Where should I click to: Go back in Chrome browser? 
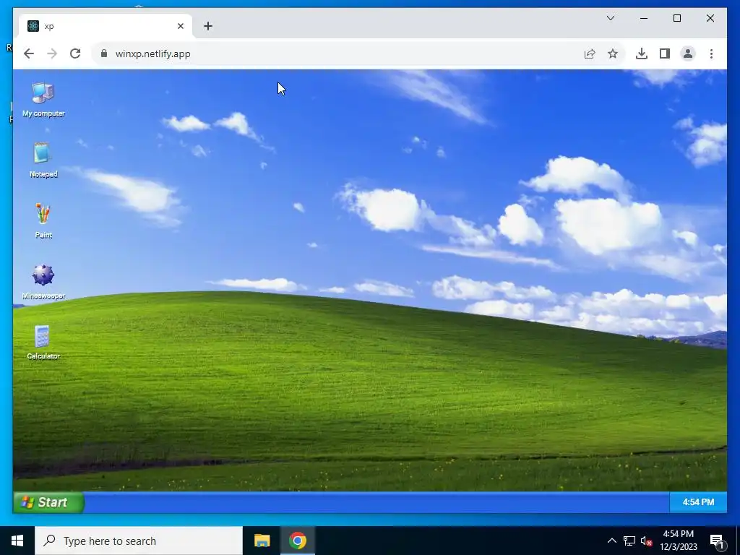pyautogui.click(x=29, y=53)
